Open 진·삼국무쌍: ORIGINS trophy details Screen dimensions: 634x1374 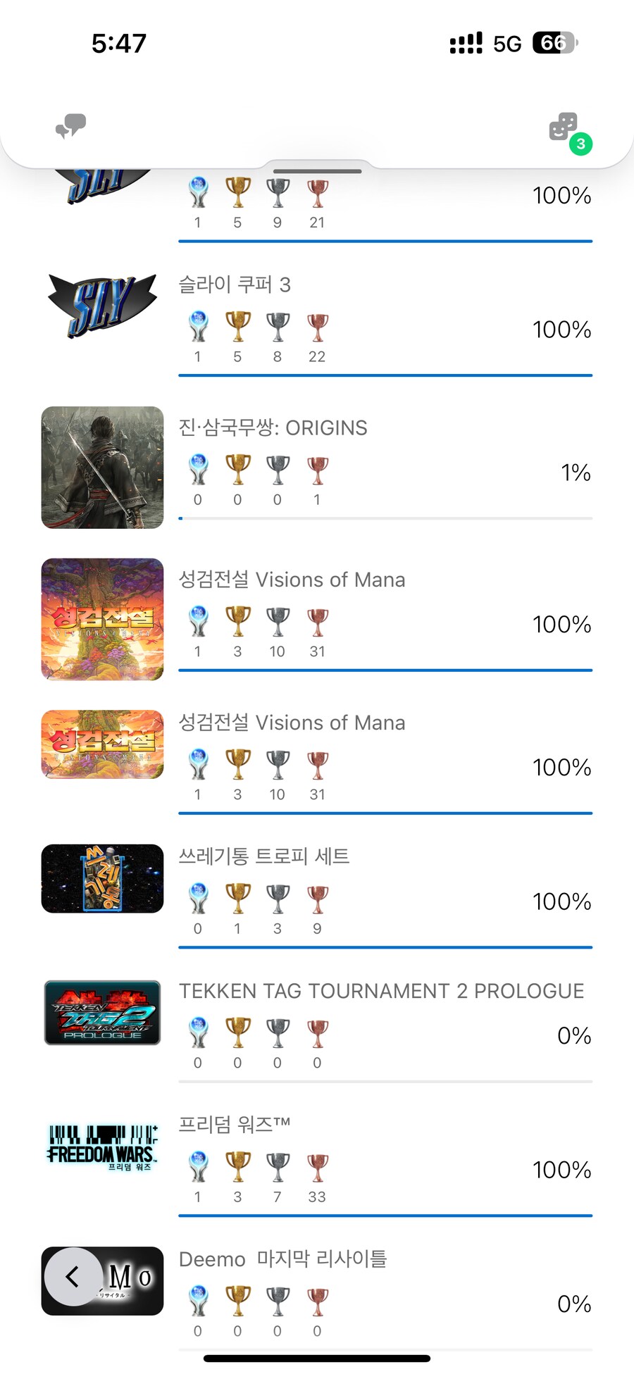pos(273,428)
